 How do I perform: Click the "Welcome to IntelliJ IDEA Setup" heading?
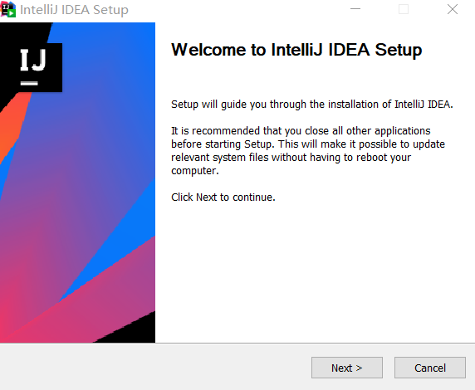[x=296, y=50]
